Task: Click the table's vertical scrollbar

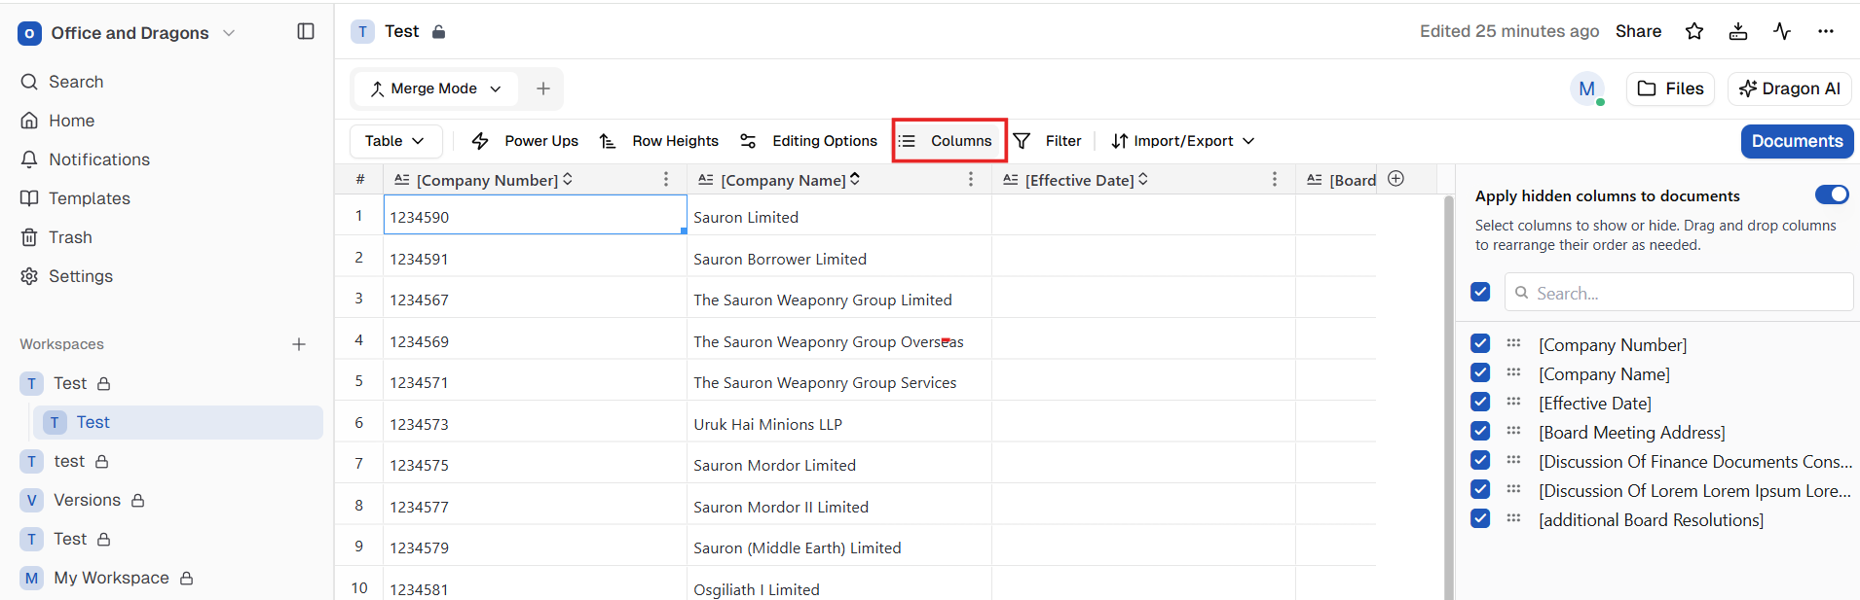Action: click(1448, 397)
